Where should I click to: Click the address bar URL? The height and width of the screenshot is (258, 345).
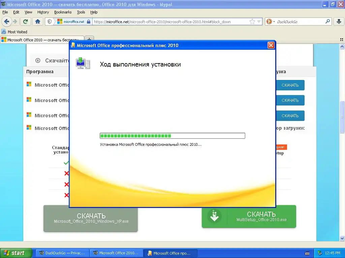click(x=162, y=22)
